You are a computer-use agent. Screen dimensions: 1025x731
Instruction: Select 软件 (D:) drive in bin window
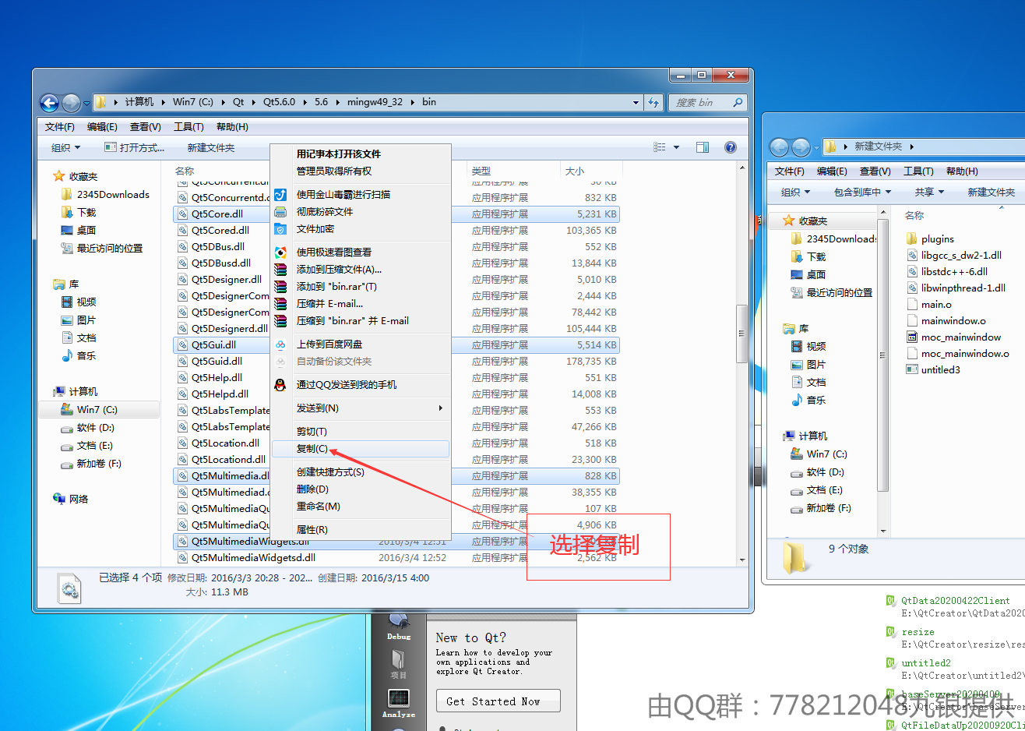point(95,428)
